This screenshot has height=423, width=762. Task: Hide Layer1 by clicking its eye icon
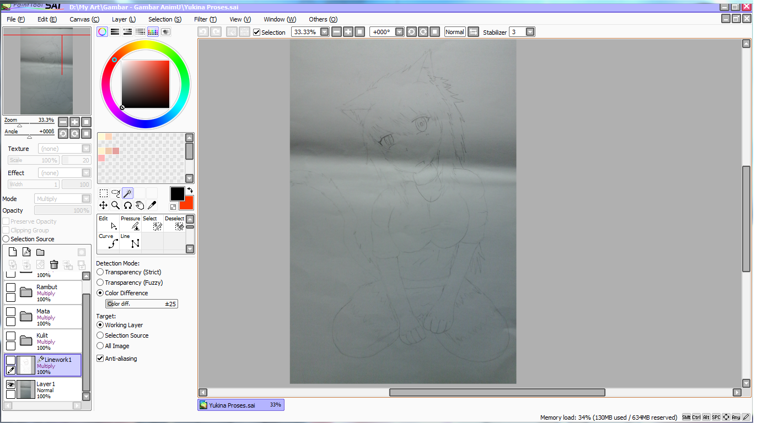[x=10, y=385]
